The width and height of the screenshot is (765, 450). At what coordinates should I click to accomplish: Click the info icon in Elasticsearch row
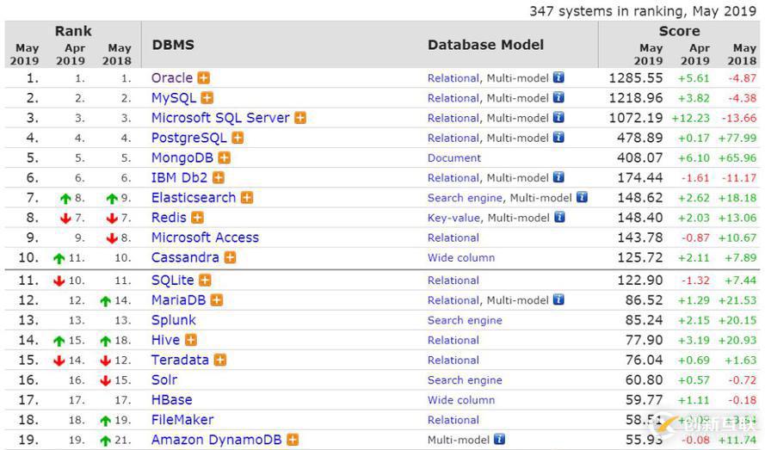[583, 197]
